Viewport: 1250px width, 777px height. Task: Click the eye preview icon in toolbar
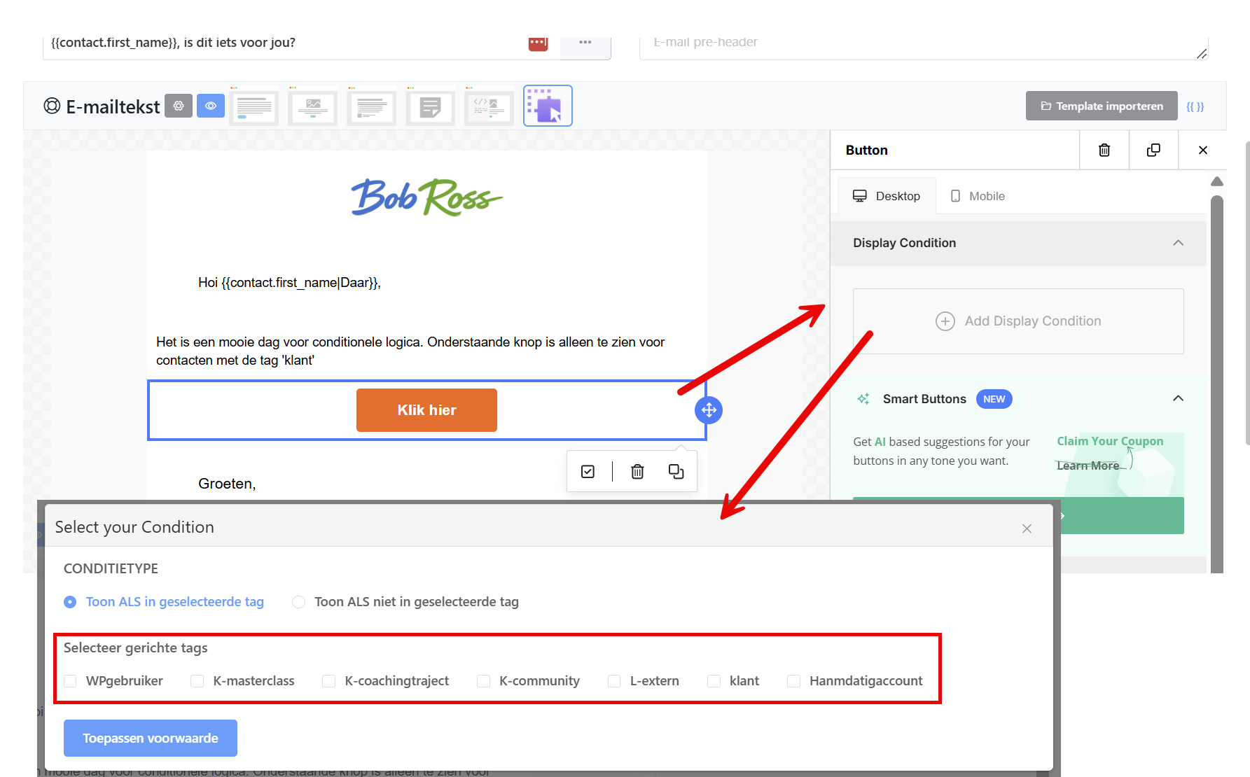[211, 106]
